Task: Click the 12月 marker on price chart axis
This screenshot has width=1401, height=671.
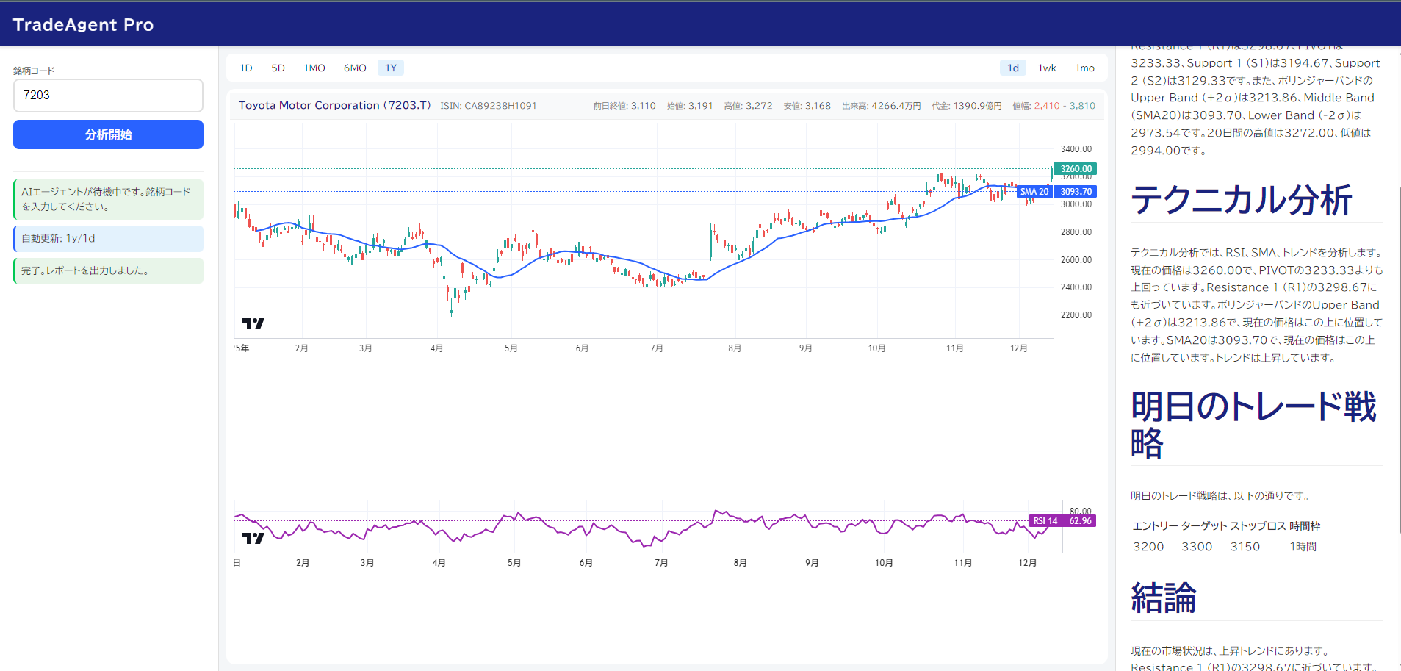Action: tap(1018, 348)
